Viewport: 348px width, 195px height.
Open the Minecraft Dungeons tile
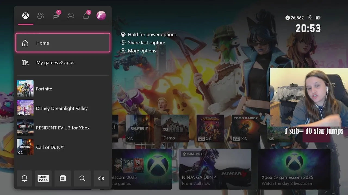click(210, 128)
